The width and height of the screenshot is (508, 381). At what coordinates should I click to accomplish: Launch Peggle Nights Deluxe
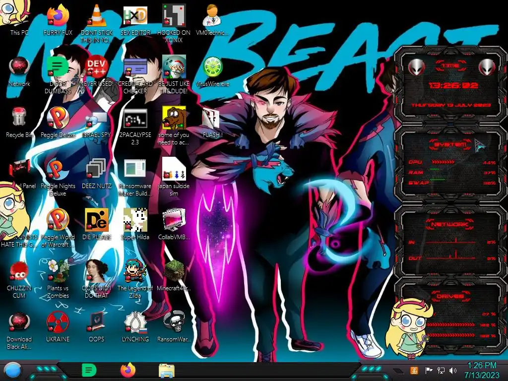[58, 178]
